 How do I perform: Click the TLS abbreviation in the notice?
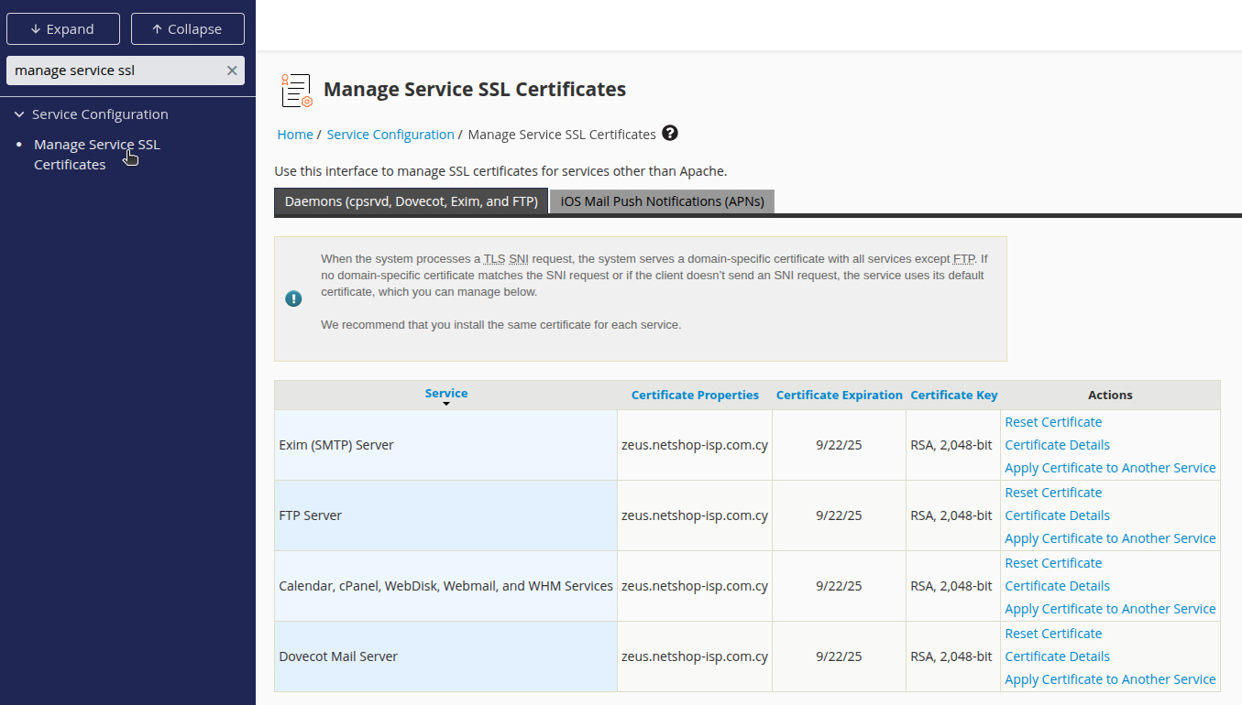495,259
